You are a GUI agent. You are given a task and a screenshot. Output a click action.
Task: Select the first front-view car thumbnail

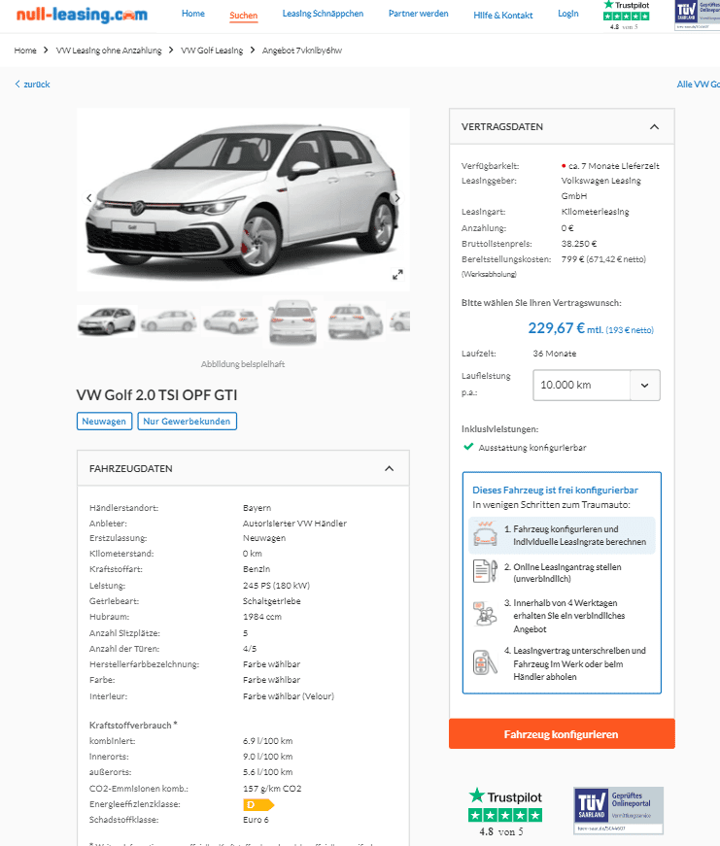pos(107,321)
